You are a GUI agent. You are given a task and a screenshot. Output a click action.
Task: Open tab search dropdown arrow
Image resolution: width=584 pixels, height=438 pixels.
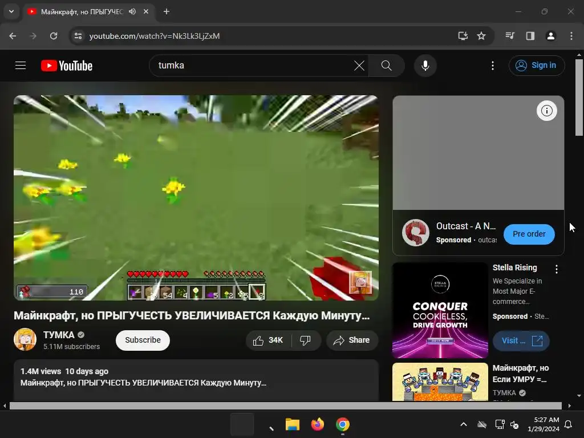coord(11,11)
